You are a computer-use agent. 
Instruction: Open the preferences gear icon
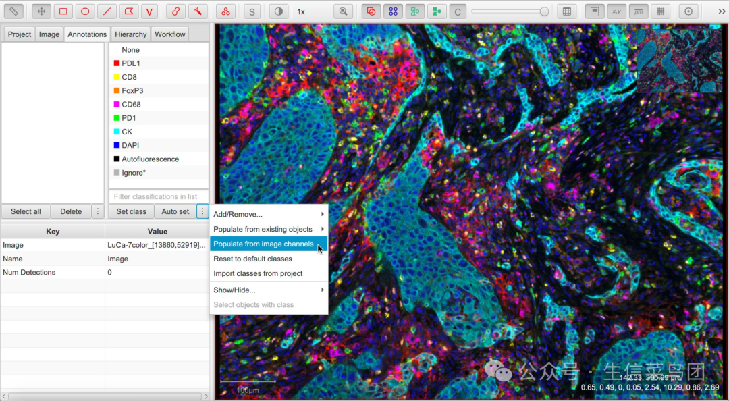[x=688, y=11]
